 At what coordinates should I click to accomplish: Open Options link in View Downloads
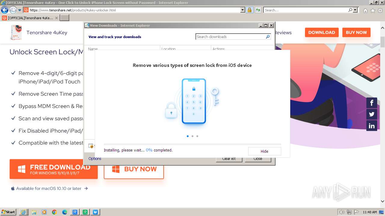95,158
